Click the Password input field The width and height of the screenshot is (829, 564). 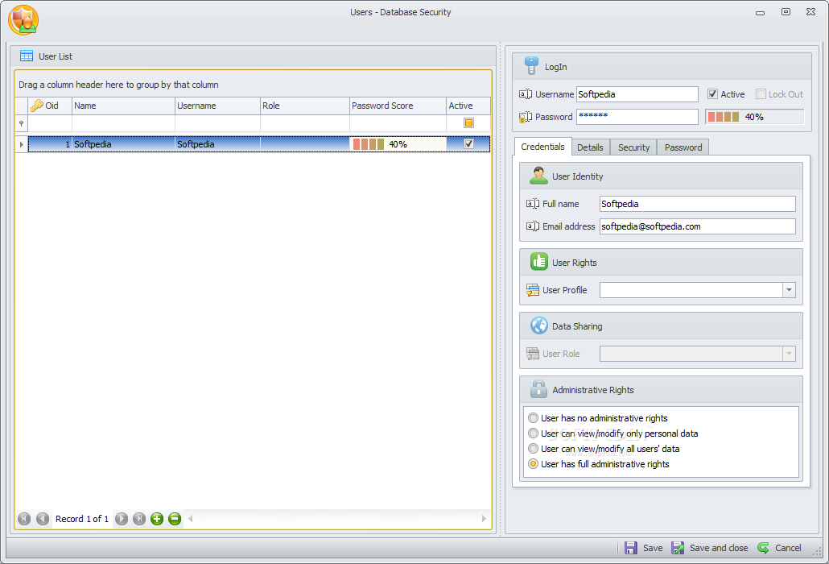coord(637,116)
